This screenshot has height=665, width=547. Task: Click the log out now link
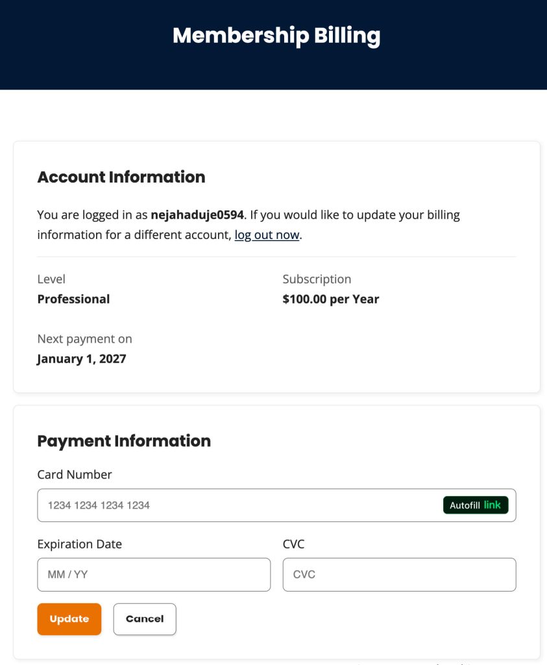[266, 234]
